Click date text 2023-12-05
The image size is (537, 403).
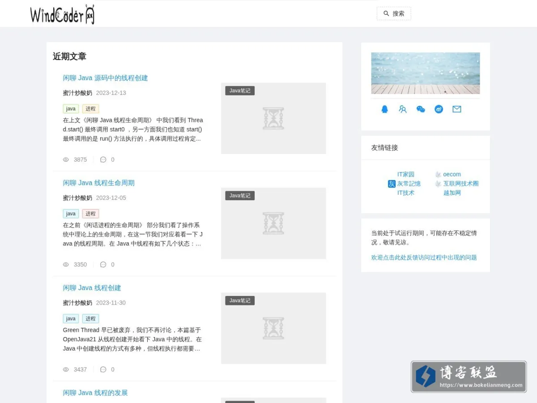click(x=111, y=198)
